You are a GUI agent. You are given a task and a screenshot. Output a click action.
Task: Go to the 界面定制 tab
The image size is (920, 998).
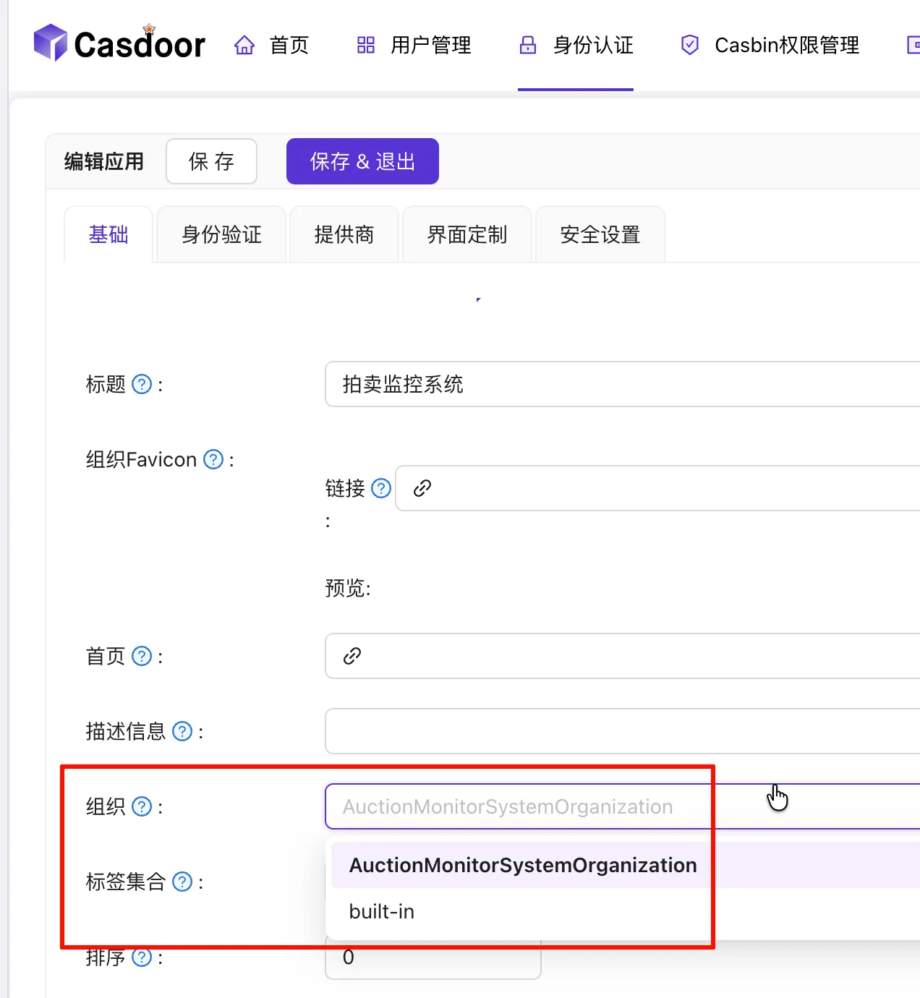(x=467, y=235)
